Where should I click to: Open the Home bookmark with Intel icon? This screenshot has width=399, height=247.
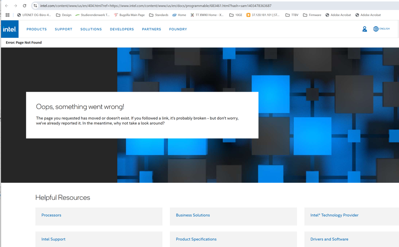tap(179, 15)
